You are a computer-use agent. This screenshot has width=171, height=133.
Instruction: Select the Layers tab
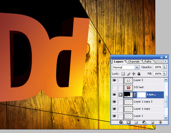[119, 62]
